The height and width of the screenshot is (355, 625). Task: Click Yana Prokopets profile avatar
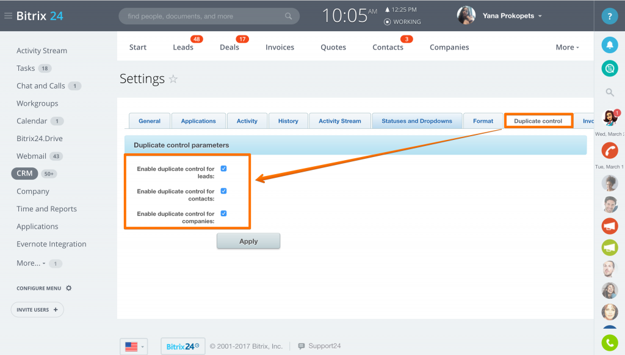point(466,16)
